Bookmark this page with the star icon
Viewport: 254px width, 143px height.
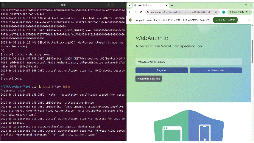pyautogui.click(x=216, y=12)
